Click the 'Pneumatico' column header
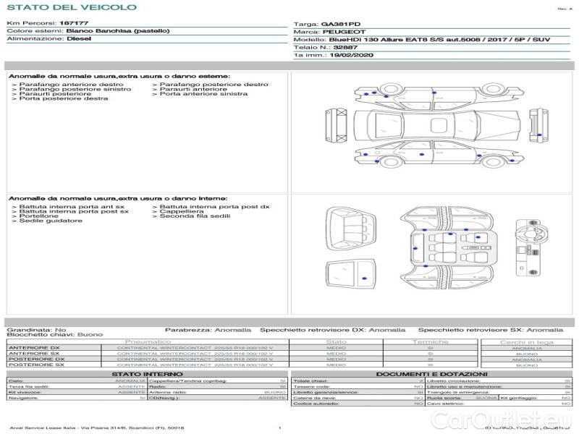Viewport: 579px width, 434px height. click(x=148, y=341)
